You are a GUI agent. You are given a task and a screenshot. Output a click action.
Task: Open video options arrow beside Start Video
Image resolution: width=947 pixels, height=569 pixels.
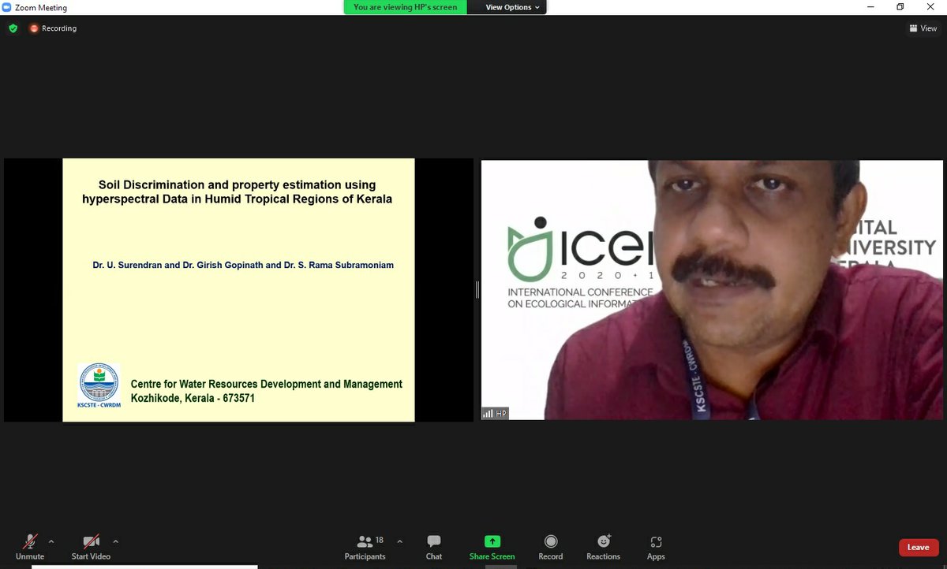(115, 541)
